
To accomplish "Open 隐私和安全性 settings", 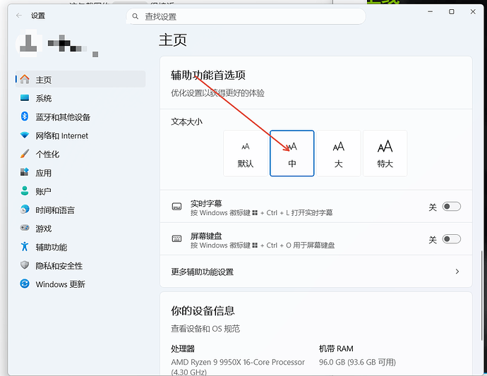I will (80, 266).
